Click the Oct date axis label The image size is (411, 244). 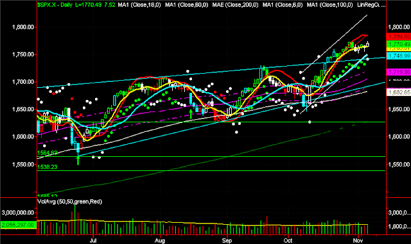pos(288,240)
